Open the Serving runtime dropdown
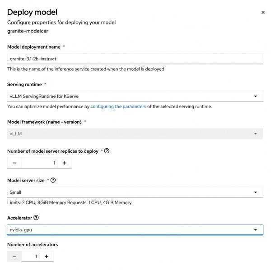 135,96
